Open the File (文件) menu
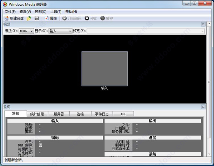This screenshot has width=214, height=166. pos(10,12)
